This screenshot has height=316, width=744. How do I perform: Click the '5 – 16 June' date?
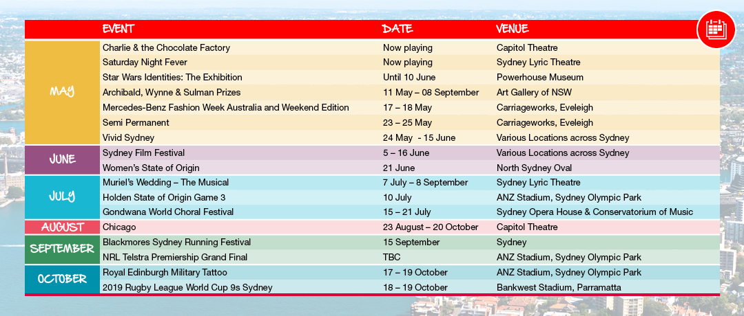coord(406,153)
